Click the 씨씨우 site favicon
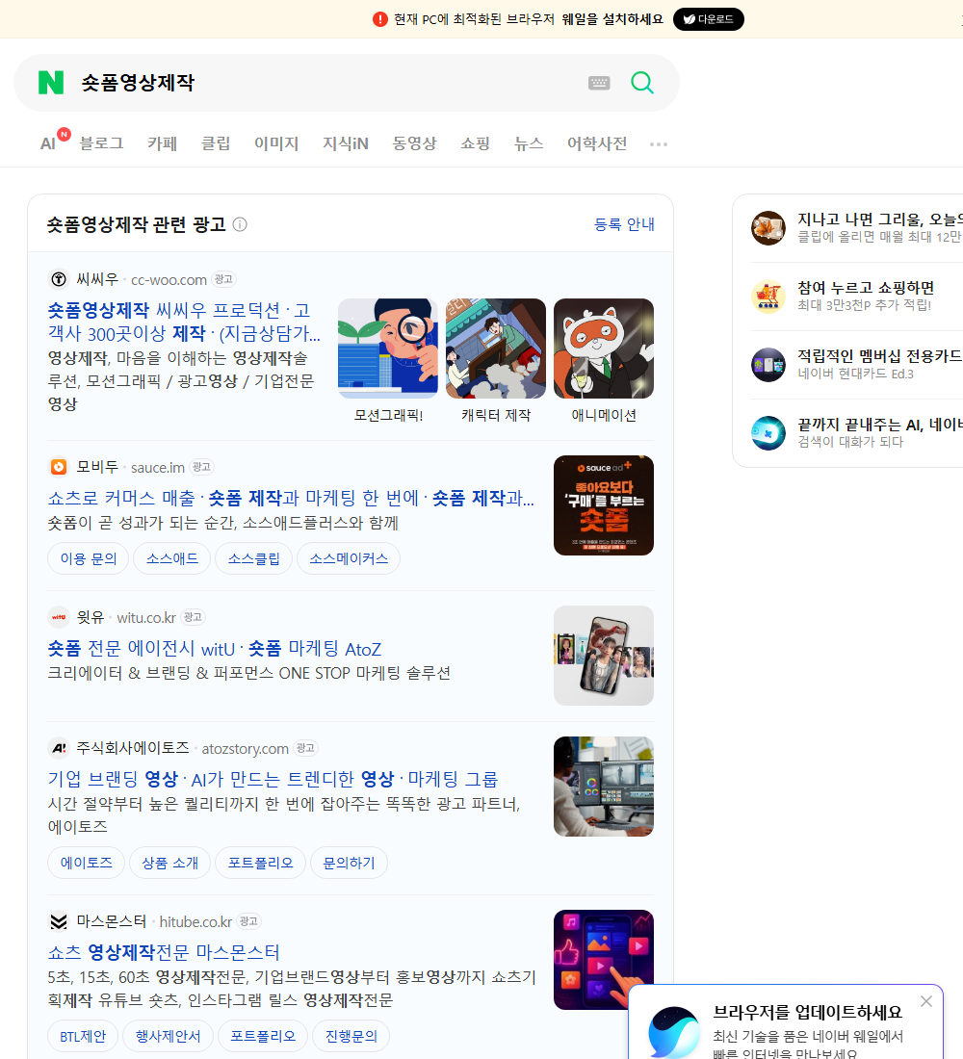This screenshot has width=963, height=1059. (x=59, y=279)
